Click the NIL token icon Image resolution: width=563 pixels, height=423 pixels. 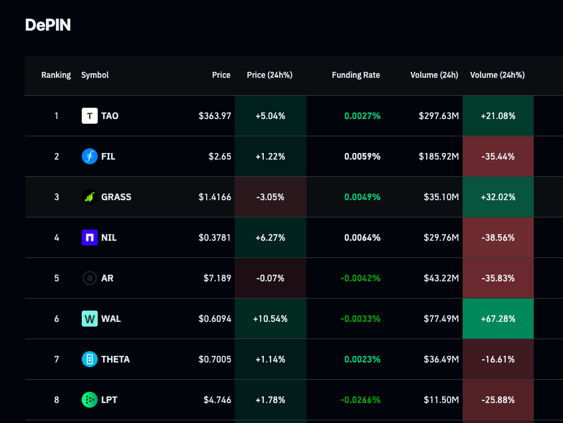[x=90, y=237]
